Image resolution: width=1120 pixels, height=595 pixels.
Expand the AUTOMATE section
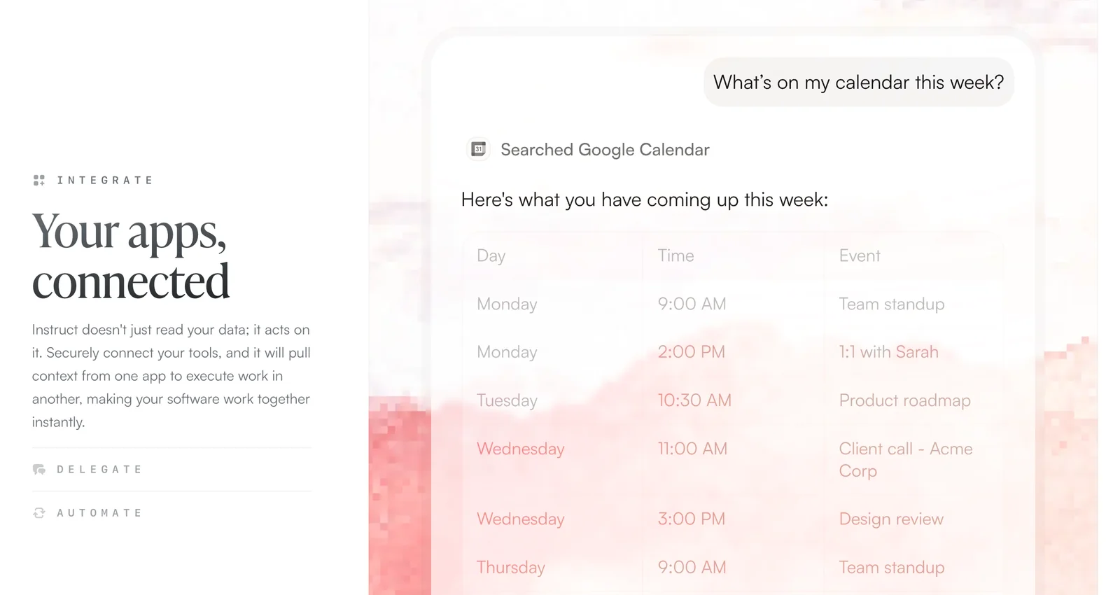[x=99, y=512]
